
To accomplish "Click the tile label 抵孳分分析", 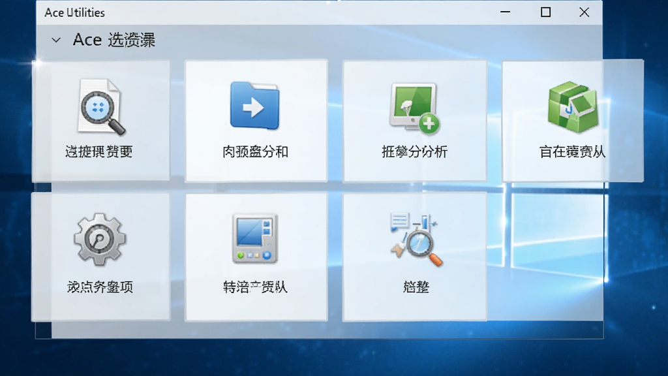I will (x=414, y=151).
